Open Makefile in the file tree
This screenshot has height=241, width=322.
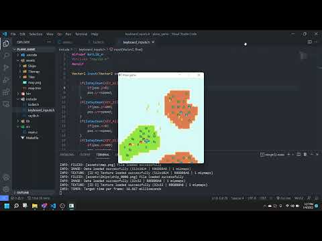tap(34, 138)
